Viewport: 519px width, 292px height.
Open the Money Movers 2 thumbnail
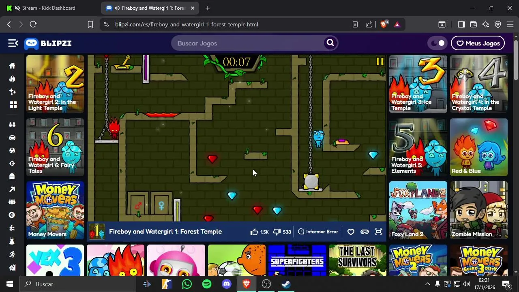[418, 260]
